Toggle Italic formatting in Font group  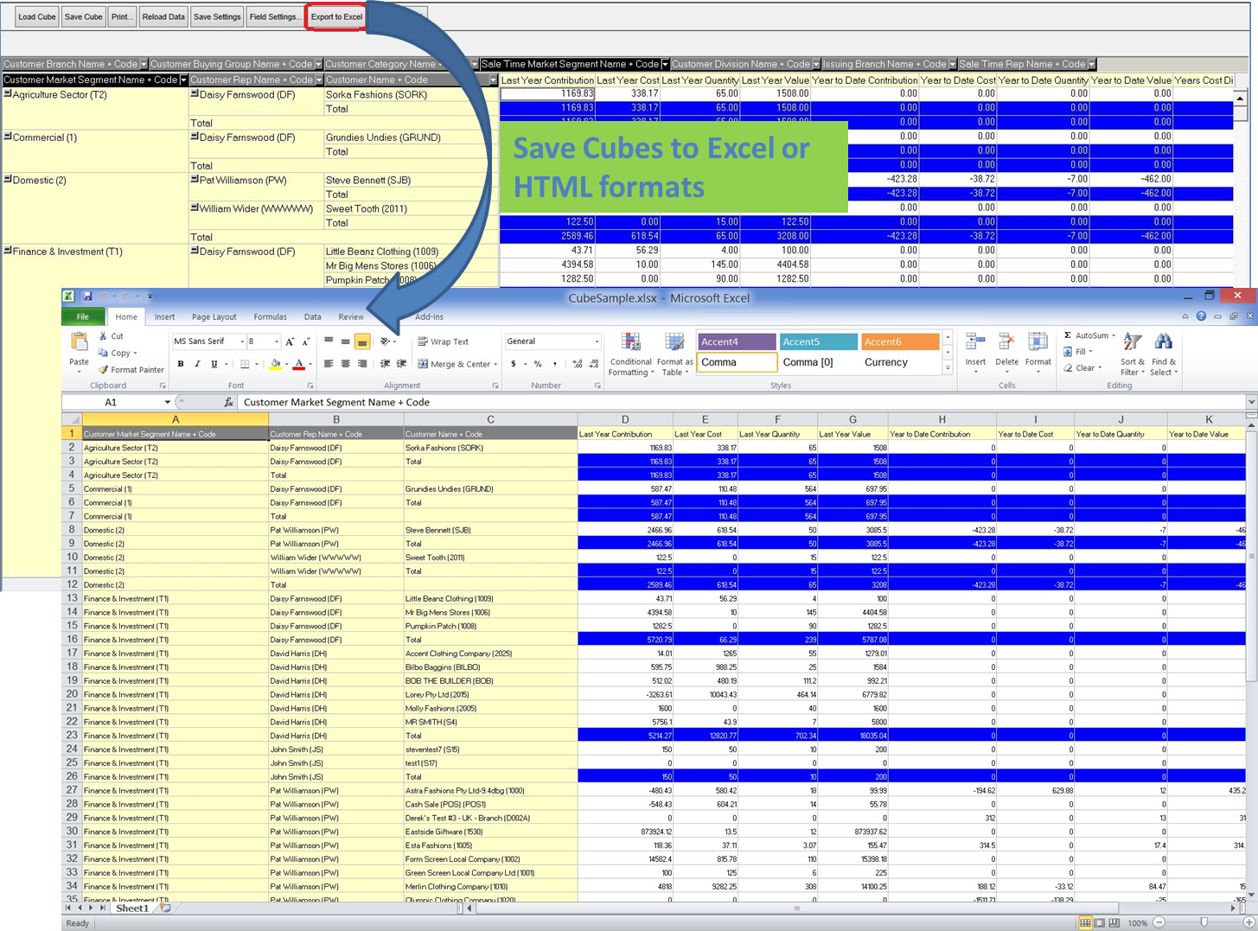tap(197, 364)
